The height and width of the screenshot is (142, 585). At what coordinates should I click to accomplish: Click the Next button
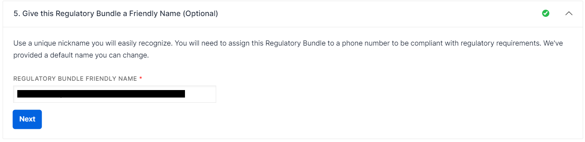point(27,119)
